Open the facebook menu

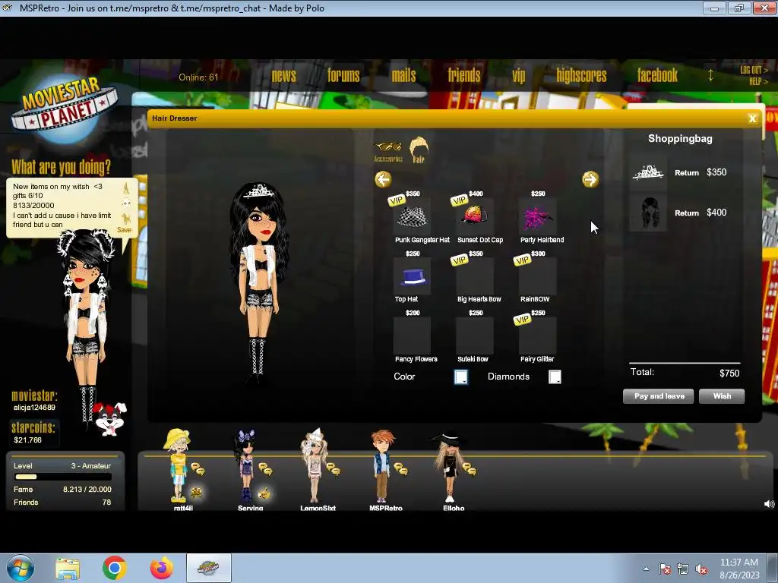[x=657, y=75]
